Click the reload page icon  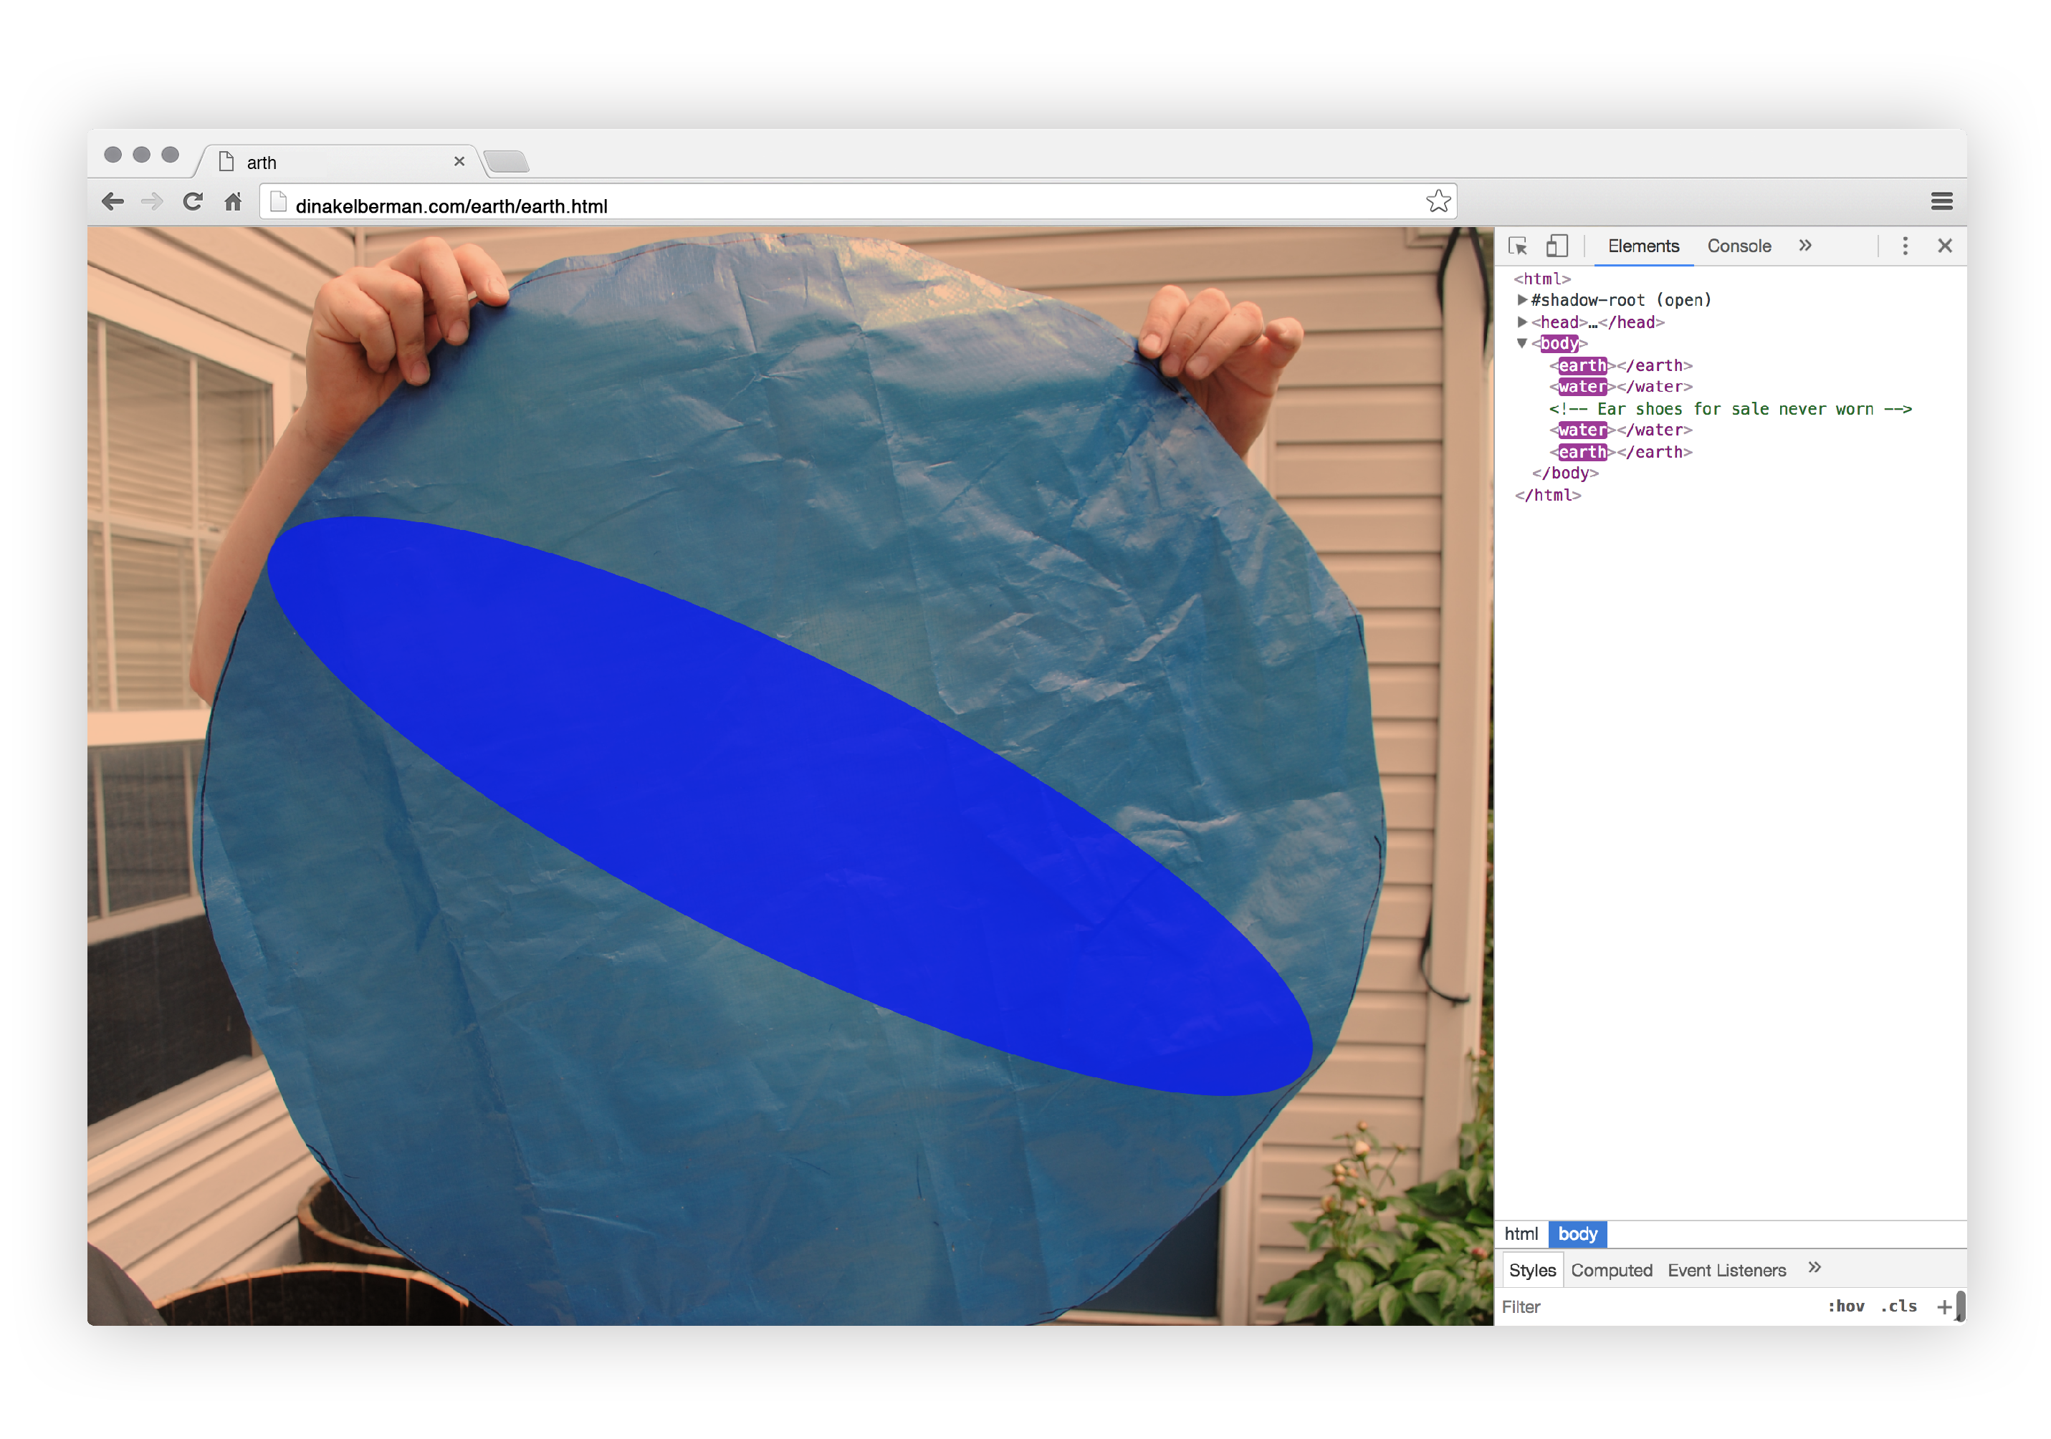pyautogui.click(x=192, y=202)
